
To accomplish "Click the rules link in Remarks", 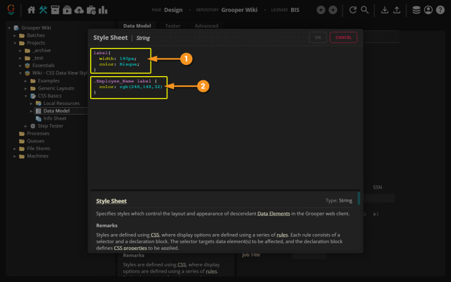I will click(x=282, y=235).
